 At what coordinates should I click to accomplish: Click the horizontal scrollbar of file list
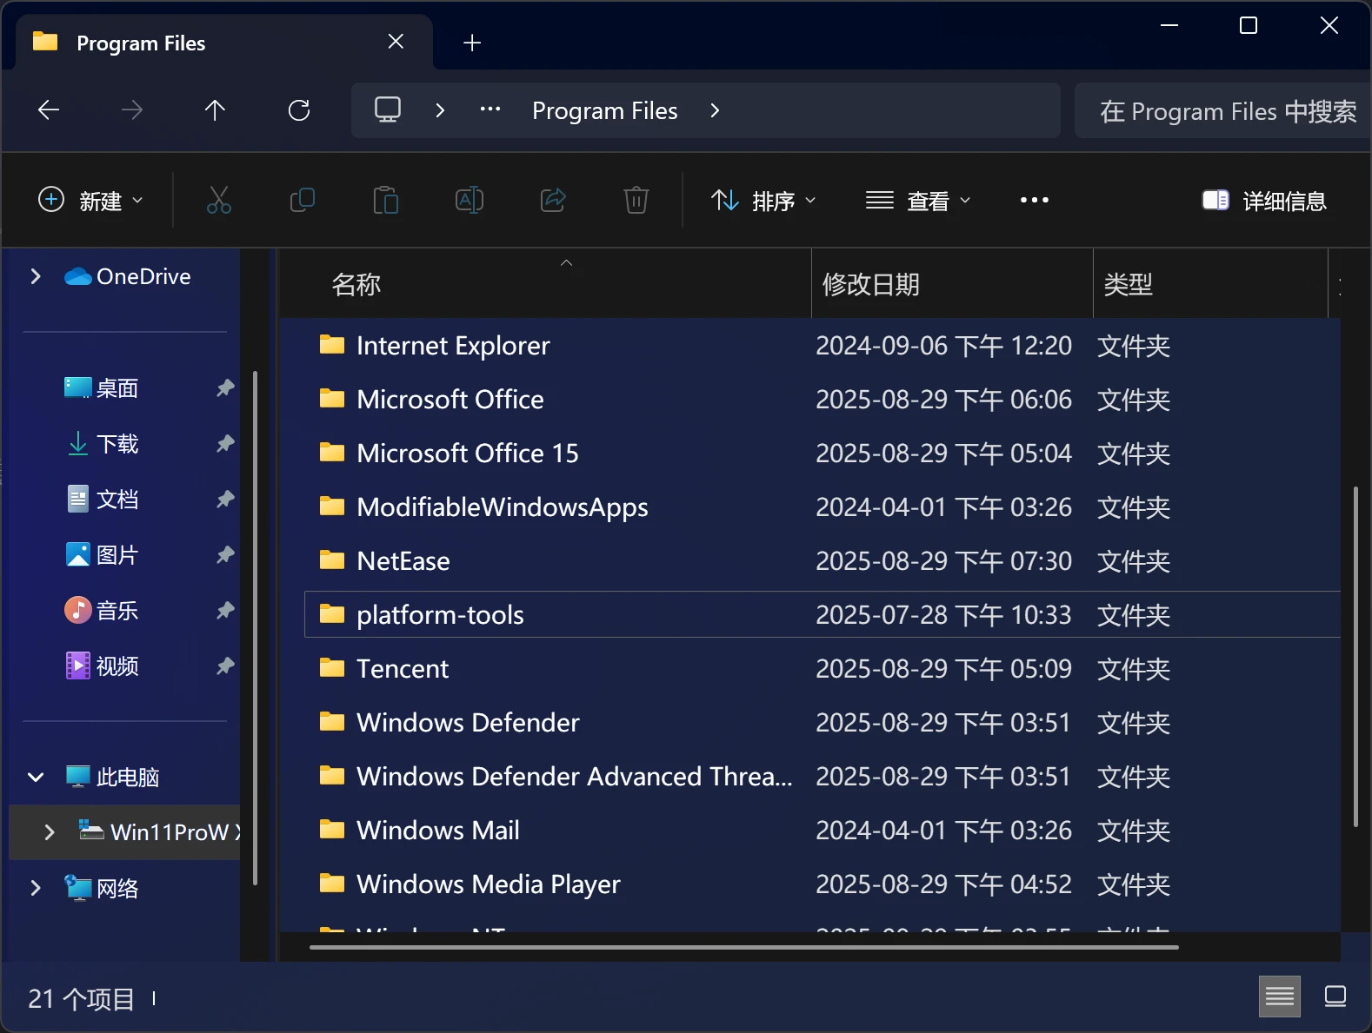[744, 947]
